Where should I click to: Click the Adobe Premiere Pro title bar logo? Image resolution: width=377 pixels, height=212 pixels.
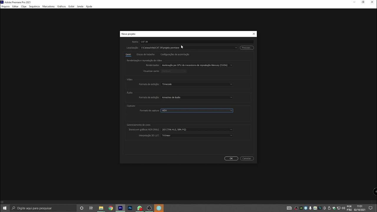(2, 2)
